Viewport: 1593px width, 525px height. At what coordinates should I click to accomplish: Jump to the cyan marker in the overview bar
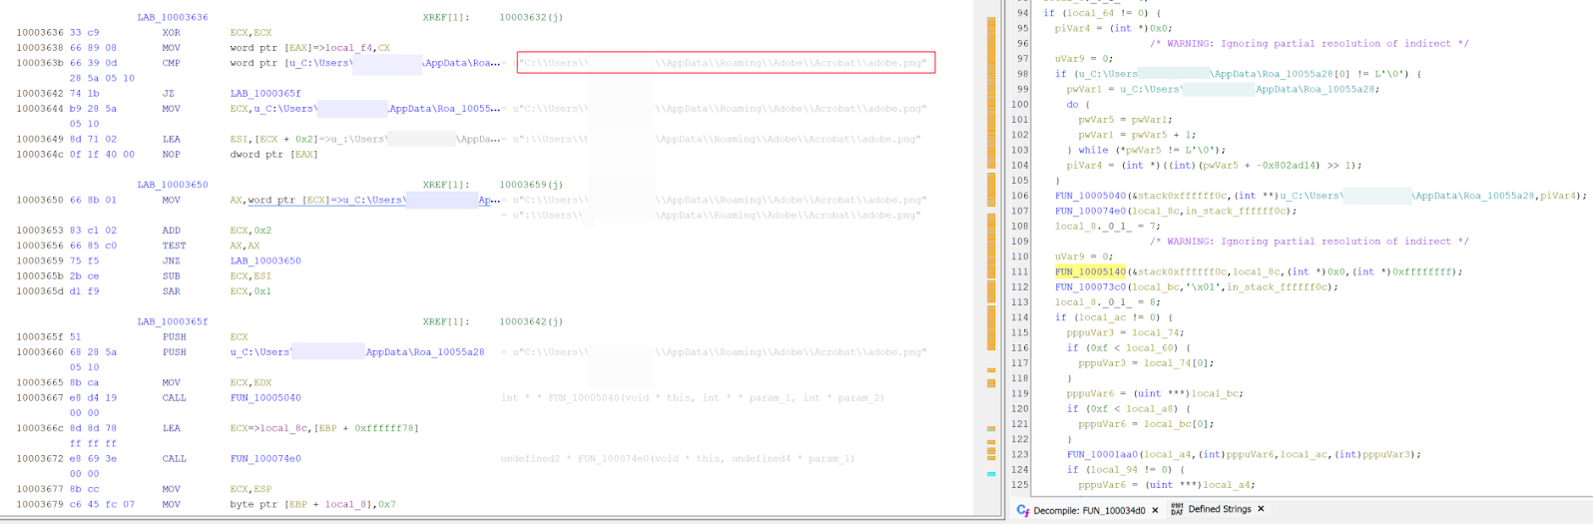[x=991, y=474]
